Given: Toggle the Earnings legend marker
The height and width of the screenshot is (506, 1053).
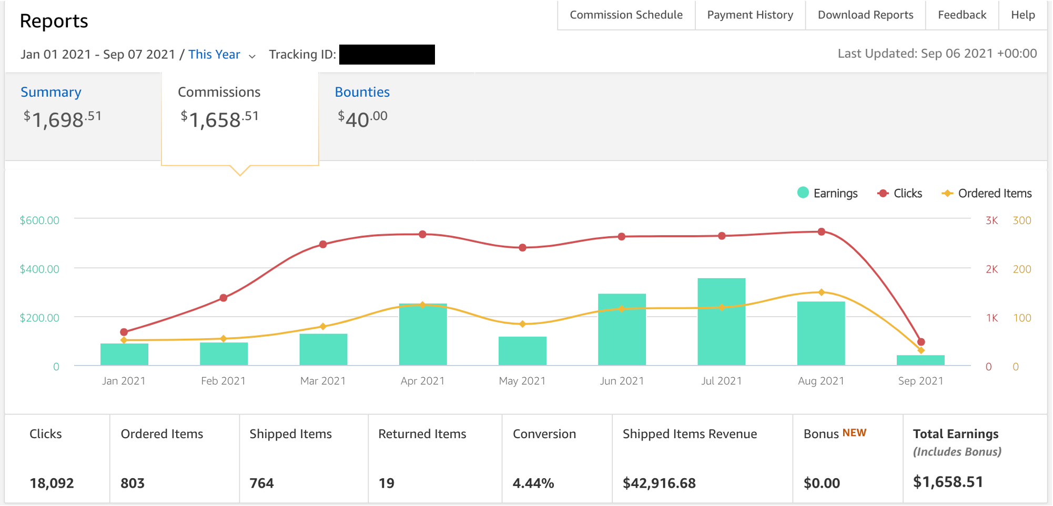Looking at the screenshot, I should pyautogui.click(x=803, y=193).
